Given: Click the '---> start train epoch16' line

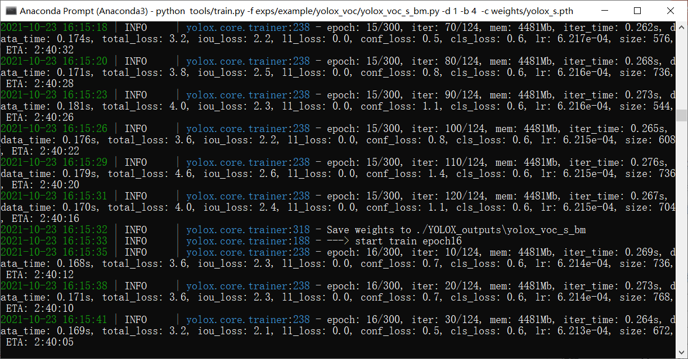Looking at the screenshot, I should (x=394, y=241).
